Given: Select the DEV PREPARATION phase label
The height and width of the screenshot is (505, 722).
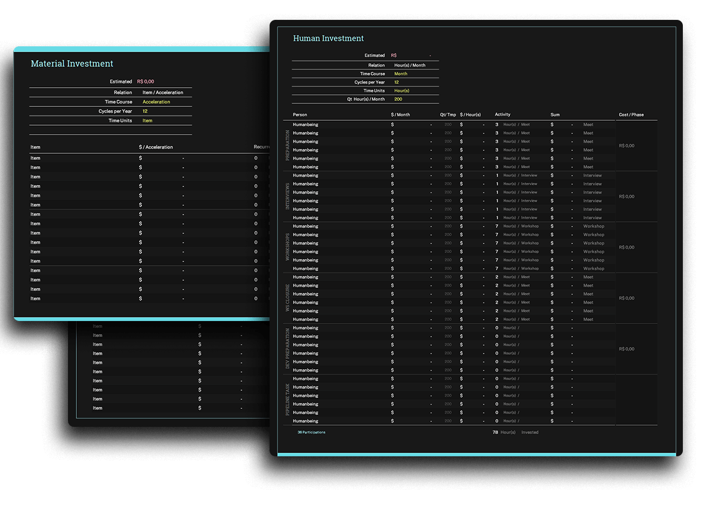Looking at the screenshot, I should pyautogui.click(x=287, y=349).
